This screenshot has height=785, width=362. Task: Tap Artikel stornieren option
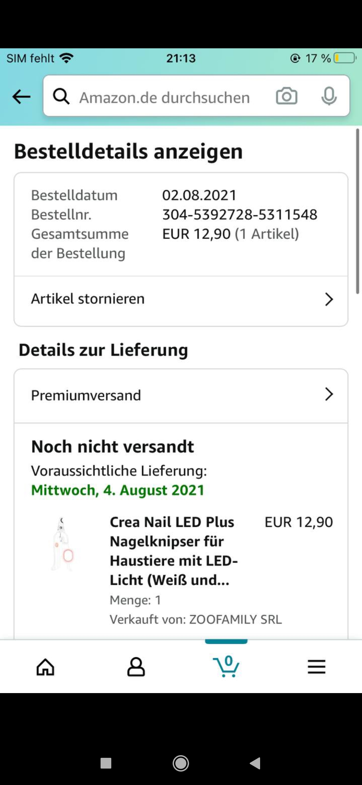pos(88,299)
